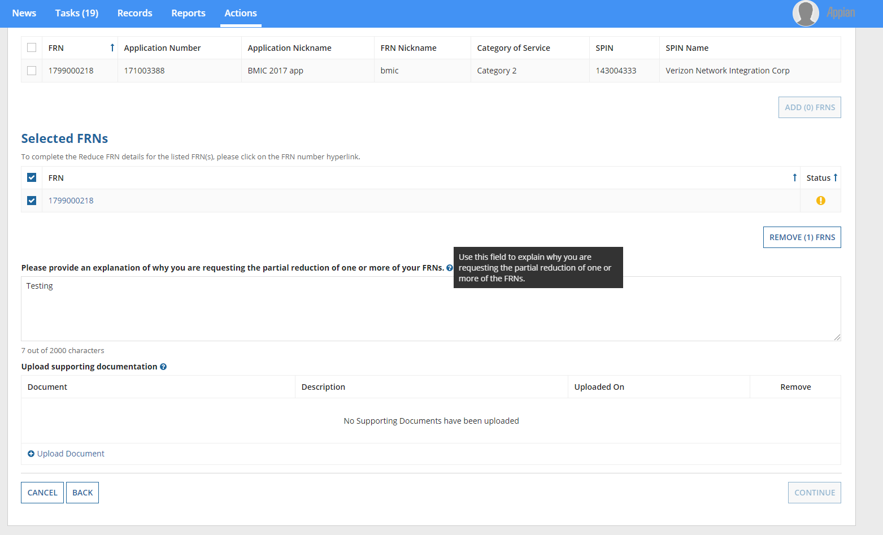This screenshot has width=883, height=535.
Task: Uncheck the Selected FRNs header checkbox
Action: click(x=32, y=178)
